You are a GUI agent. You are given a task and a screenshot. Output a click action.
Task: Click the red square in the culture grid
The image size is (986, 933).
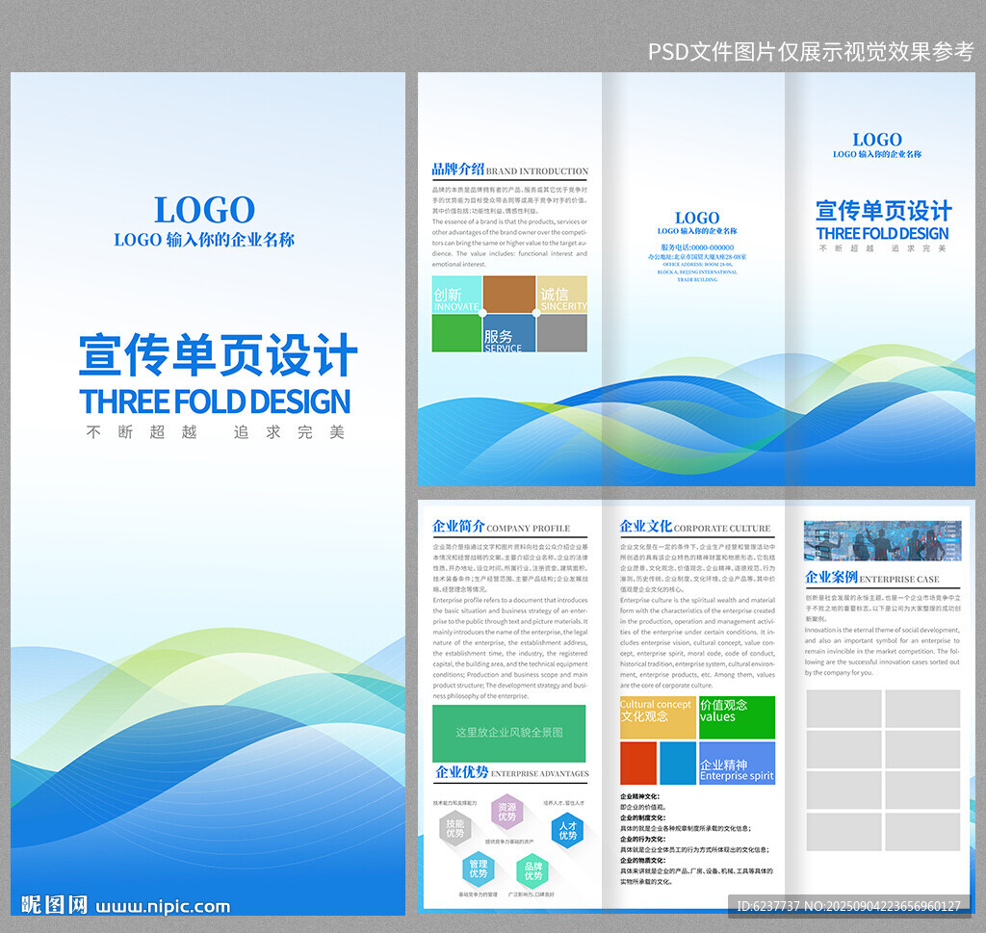[x=638, y=764]
